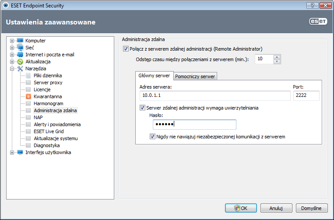Click the NAP list icon

[28, 117]
